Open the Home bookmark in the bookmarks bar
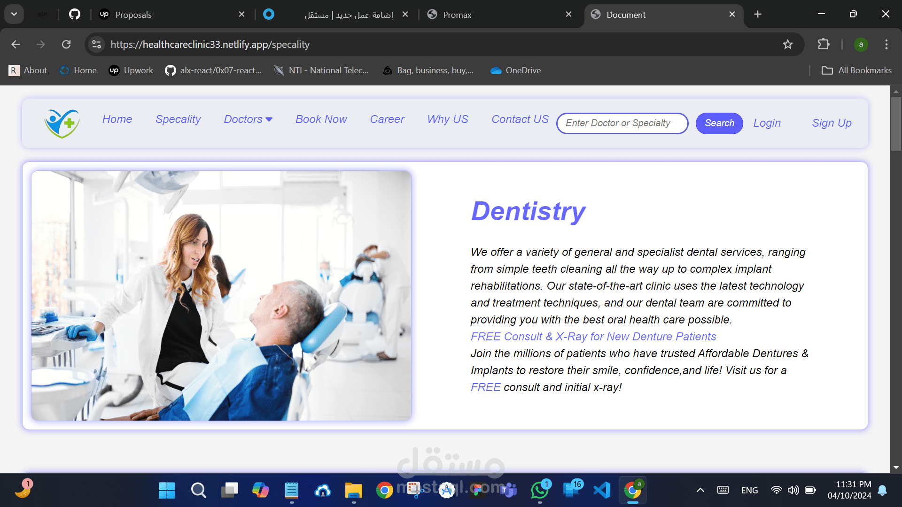 click(78, 70)
